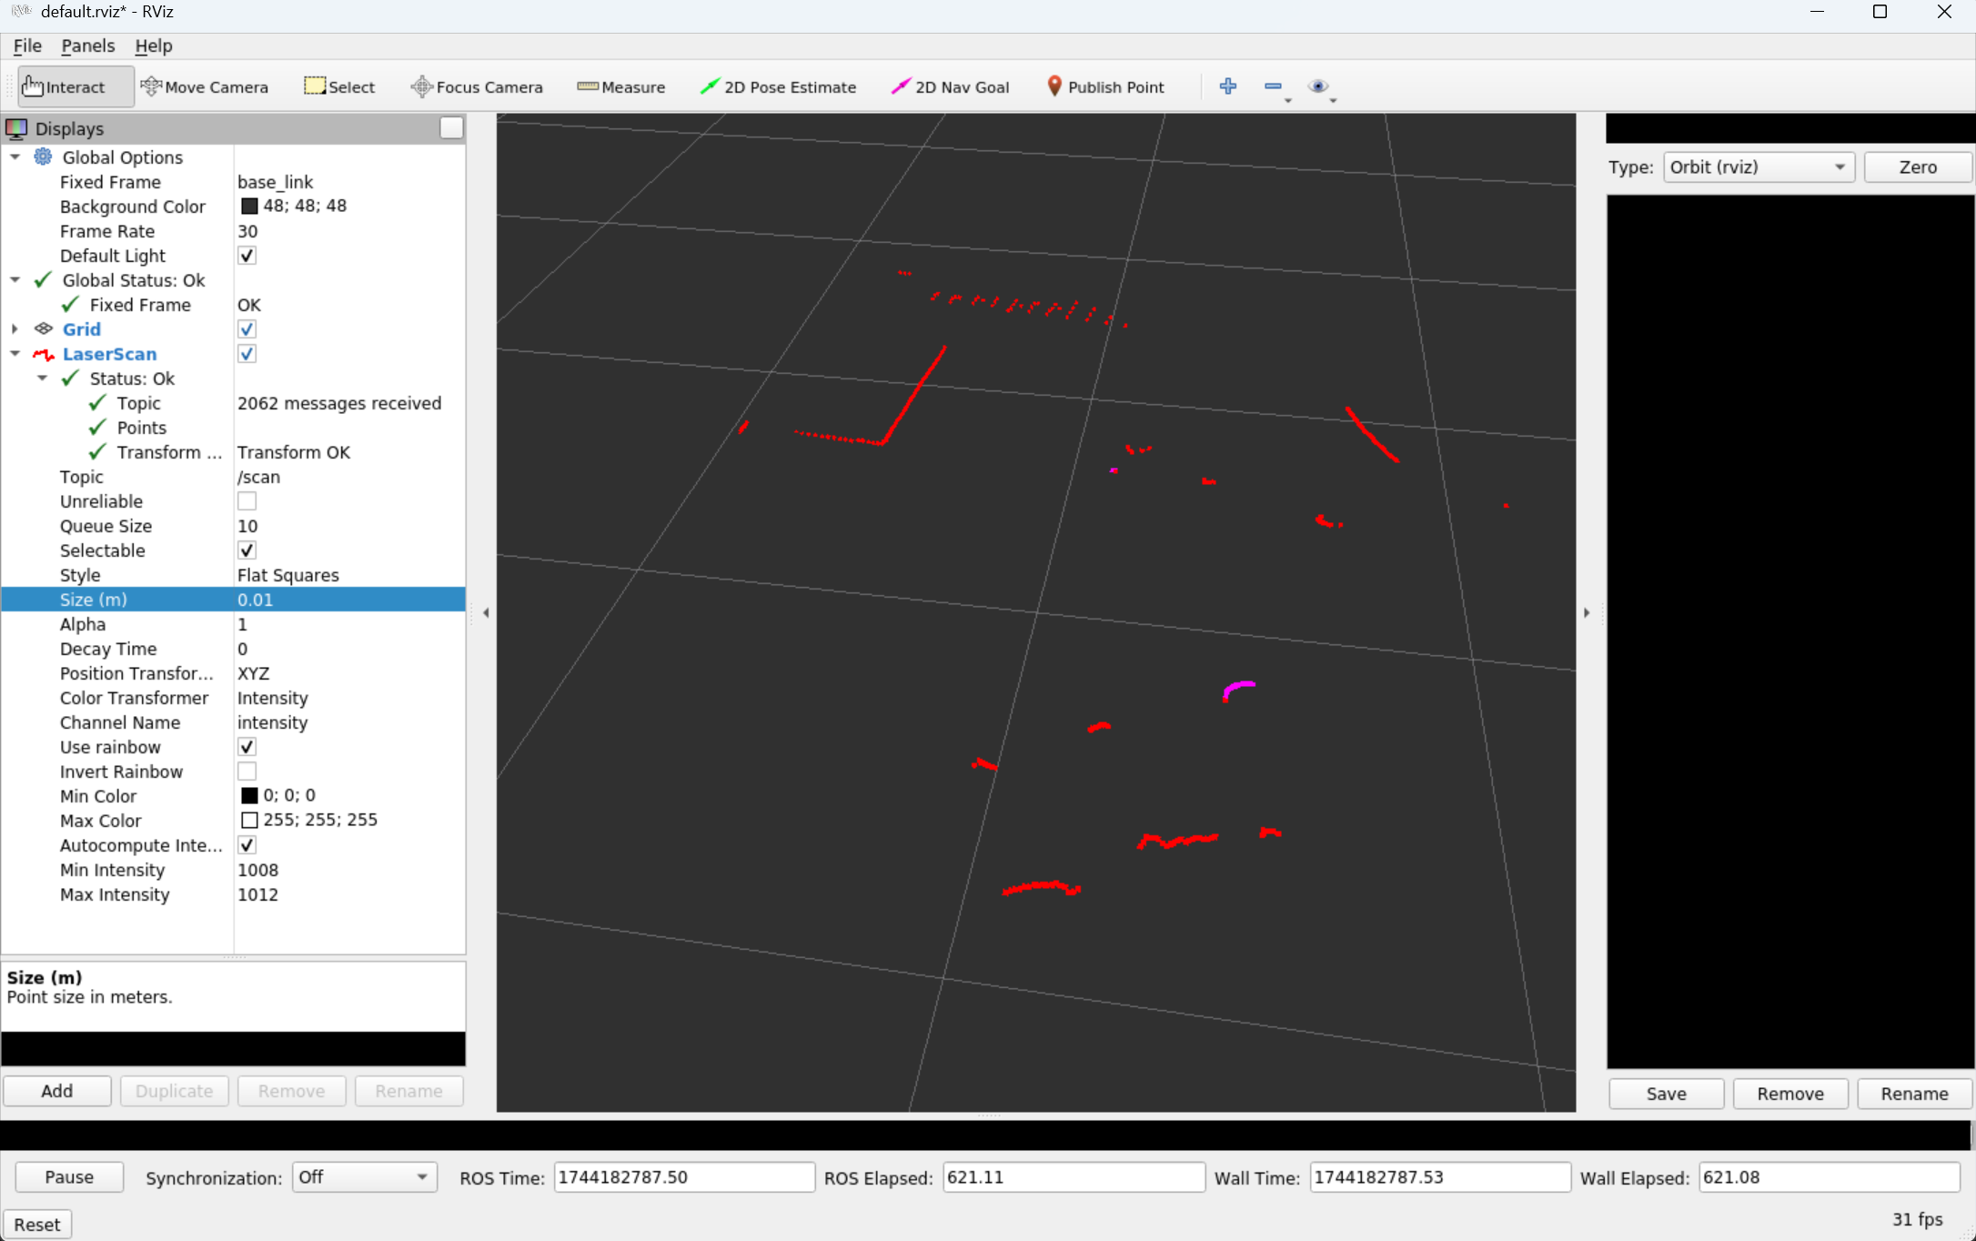This screenshot has height=1241, width=1976.
Task: Uncheck the Use rainbow option
Action: (247, 747)
